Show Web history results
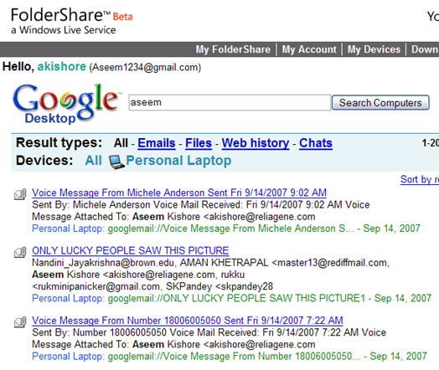 point(256,143)
